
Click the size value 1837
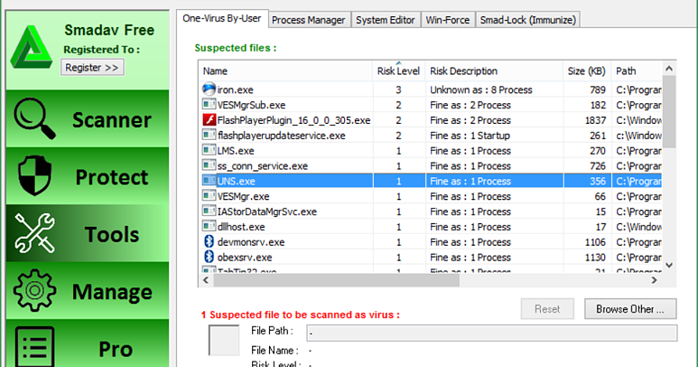(595, 120)
